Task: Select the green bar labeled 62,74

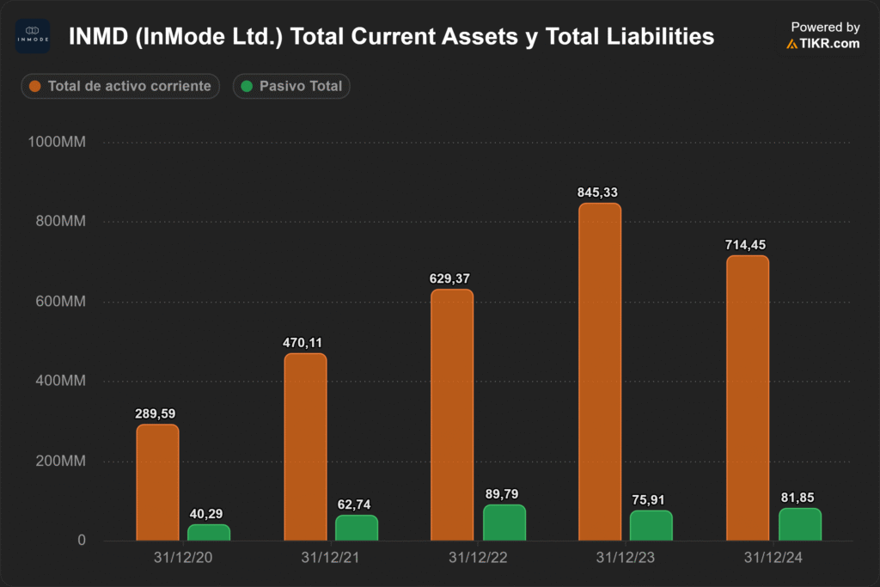Action: coord(357,528)
